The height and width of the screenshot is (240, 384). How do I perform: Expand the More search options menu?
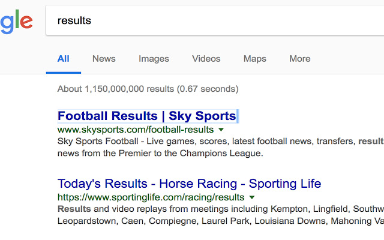pos(299,59)
